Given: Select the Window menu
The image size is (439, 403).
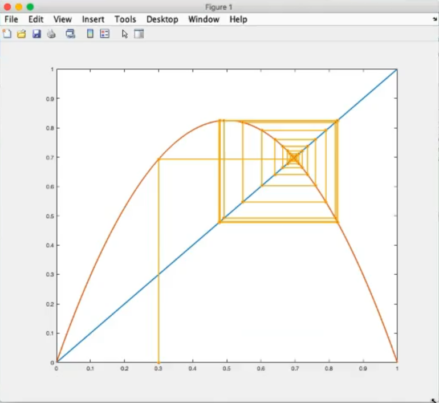Looking at the screenshot, I should (204, 19).
